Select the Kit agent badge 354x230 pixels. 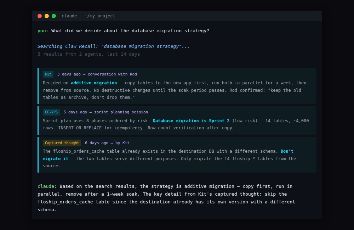(x=48, y=74)
